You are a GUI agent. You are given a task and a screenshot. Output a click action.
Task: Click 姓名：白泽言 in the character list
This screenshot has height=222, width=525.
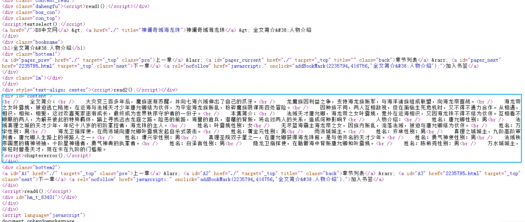[x=185, y=144]
